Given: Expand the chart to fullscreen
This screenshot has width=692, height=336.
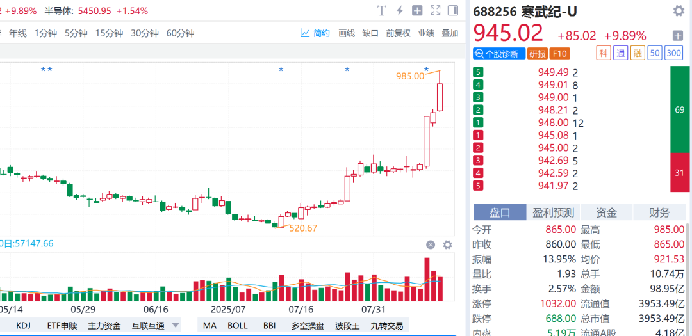Looking at the screenshot, I should pyautogui.click(x=435, y=11).
